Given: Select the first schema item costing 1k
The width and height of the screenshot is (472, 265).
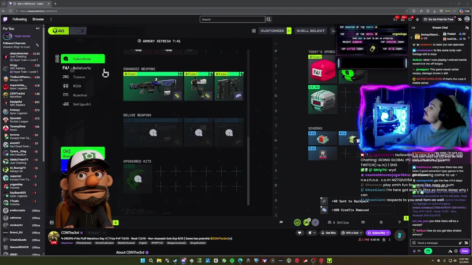Looking at the screenshot, I should coord(322,138).
